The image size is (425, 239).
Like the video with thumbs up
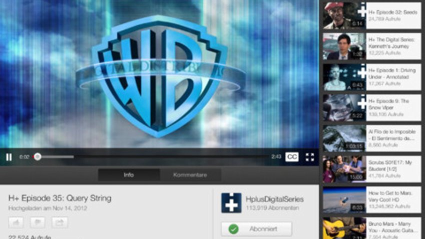click(x=16, y=222)
